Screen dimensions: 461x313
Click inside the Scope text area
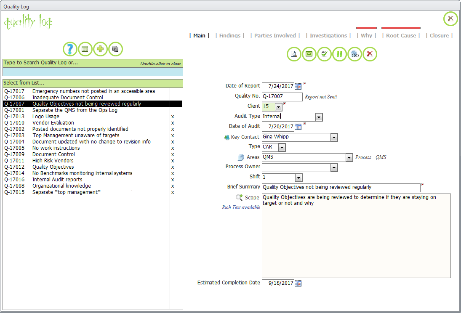click(356, 236)
